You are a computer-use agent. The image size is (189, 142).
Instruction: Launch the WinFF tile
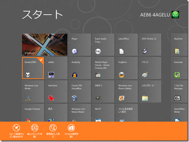[x=103, y=113]
